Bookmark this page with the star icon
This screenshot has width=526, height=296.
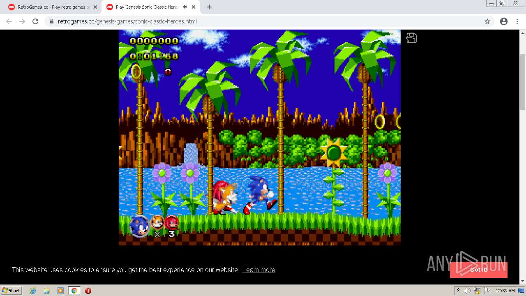pos(487,21)
